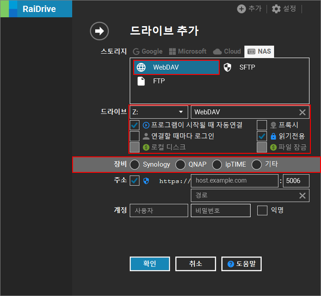This screenshot has height=296, width=321.
Task: Enable the 프록시 checkbox
Action: [x=262, y=125]
